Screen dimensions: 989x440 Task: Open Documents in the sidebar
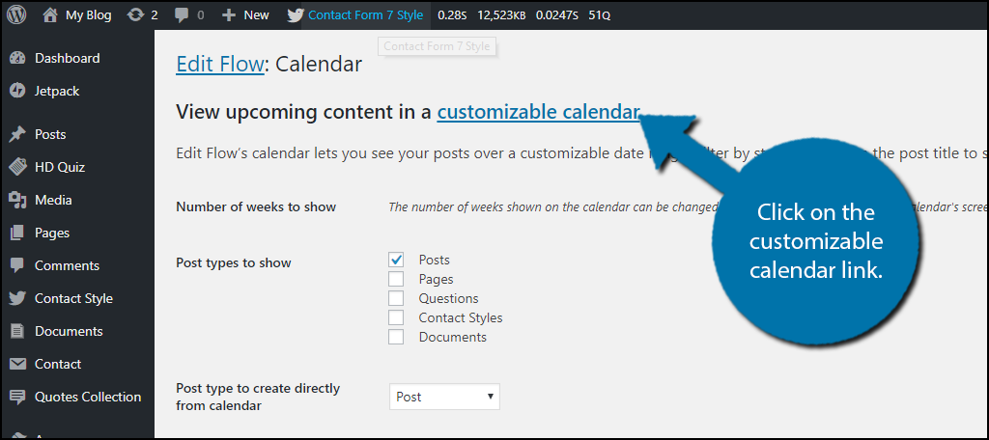coord(69,331)
